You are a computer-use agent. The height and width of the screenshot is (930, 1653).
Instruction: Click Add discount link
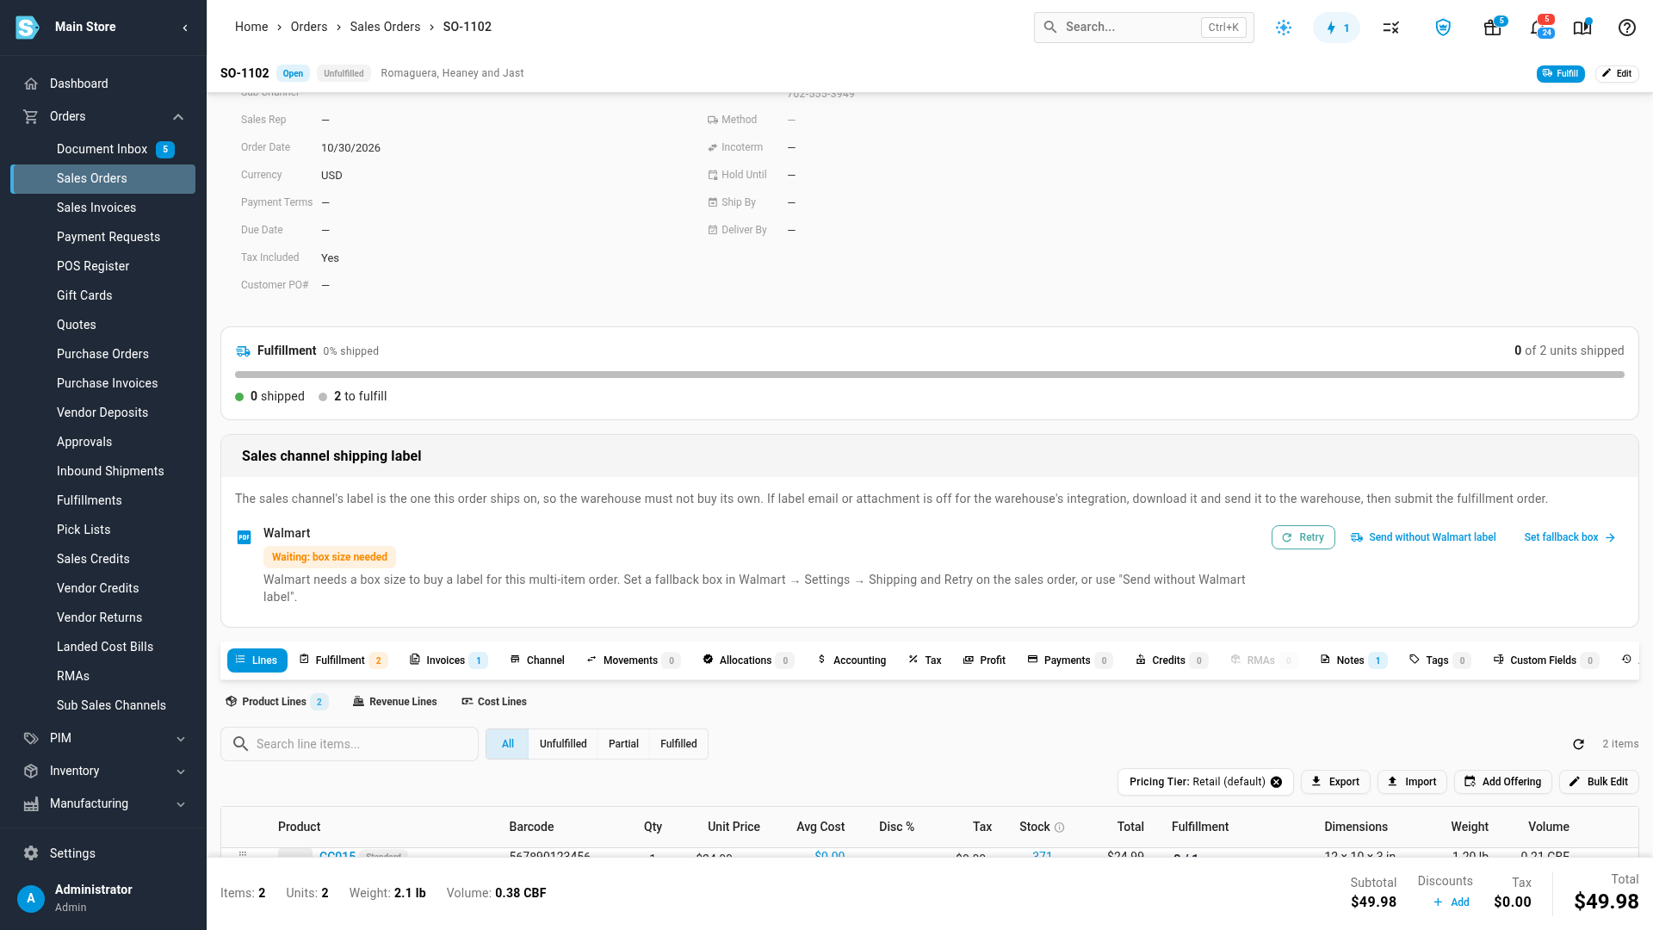[1452, 902]
